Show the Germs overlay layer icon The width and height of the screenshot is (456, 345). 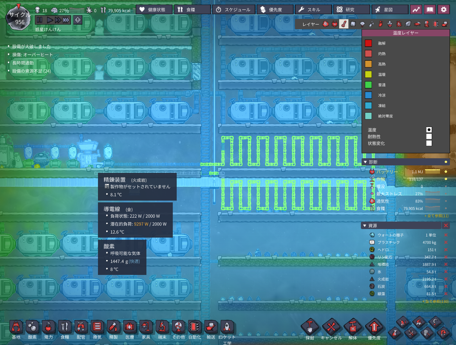399,24
